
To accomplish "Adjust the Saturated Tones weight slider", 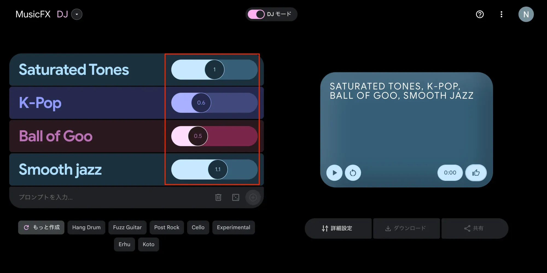I will click(x=214, y=70).
